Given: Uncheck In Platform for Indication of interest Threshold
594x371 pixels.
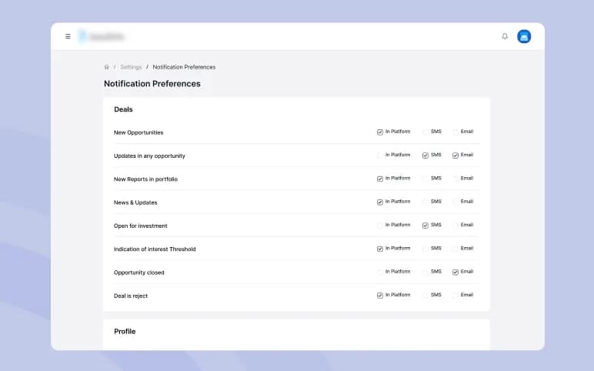Looking at the screenshot, I should (x=380, y=249).
